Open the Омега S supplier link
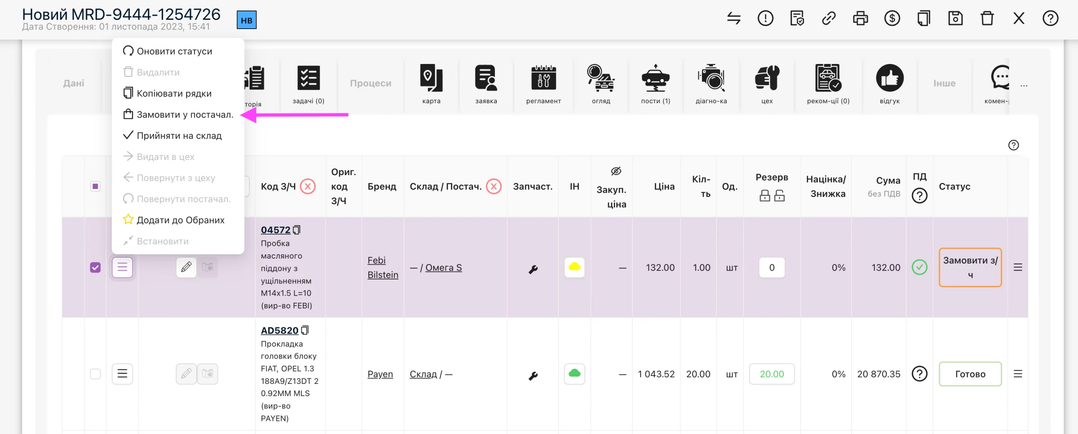Image resolution: width=1078 pixels, height=434 pixels. point(443,268)
